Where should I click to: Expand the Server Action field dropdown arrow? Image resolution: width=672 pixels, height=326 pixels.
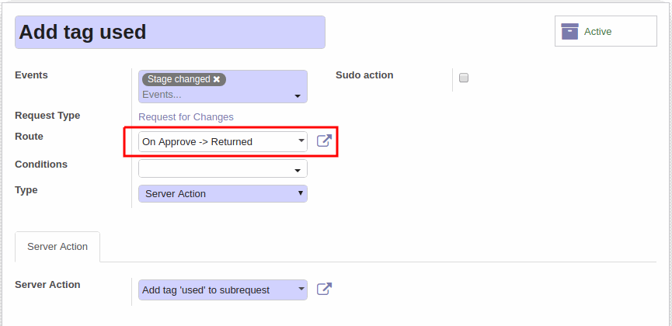(301, 288)
